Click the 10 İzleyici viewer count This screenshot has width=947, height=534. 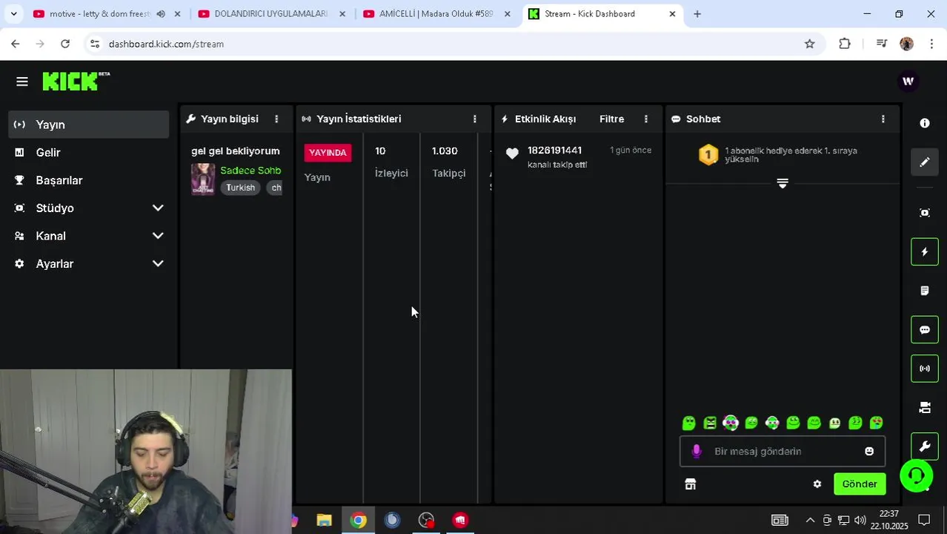pos(391,162)
